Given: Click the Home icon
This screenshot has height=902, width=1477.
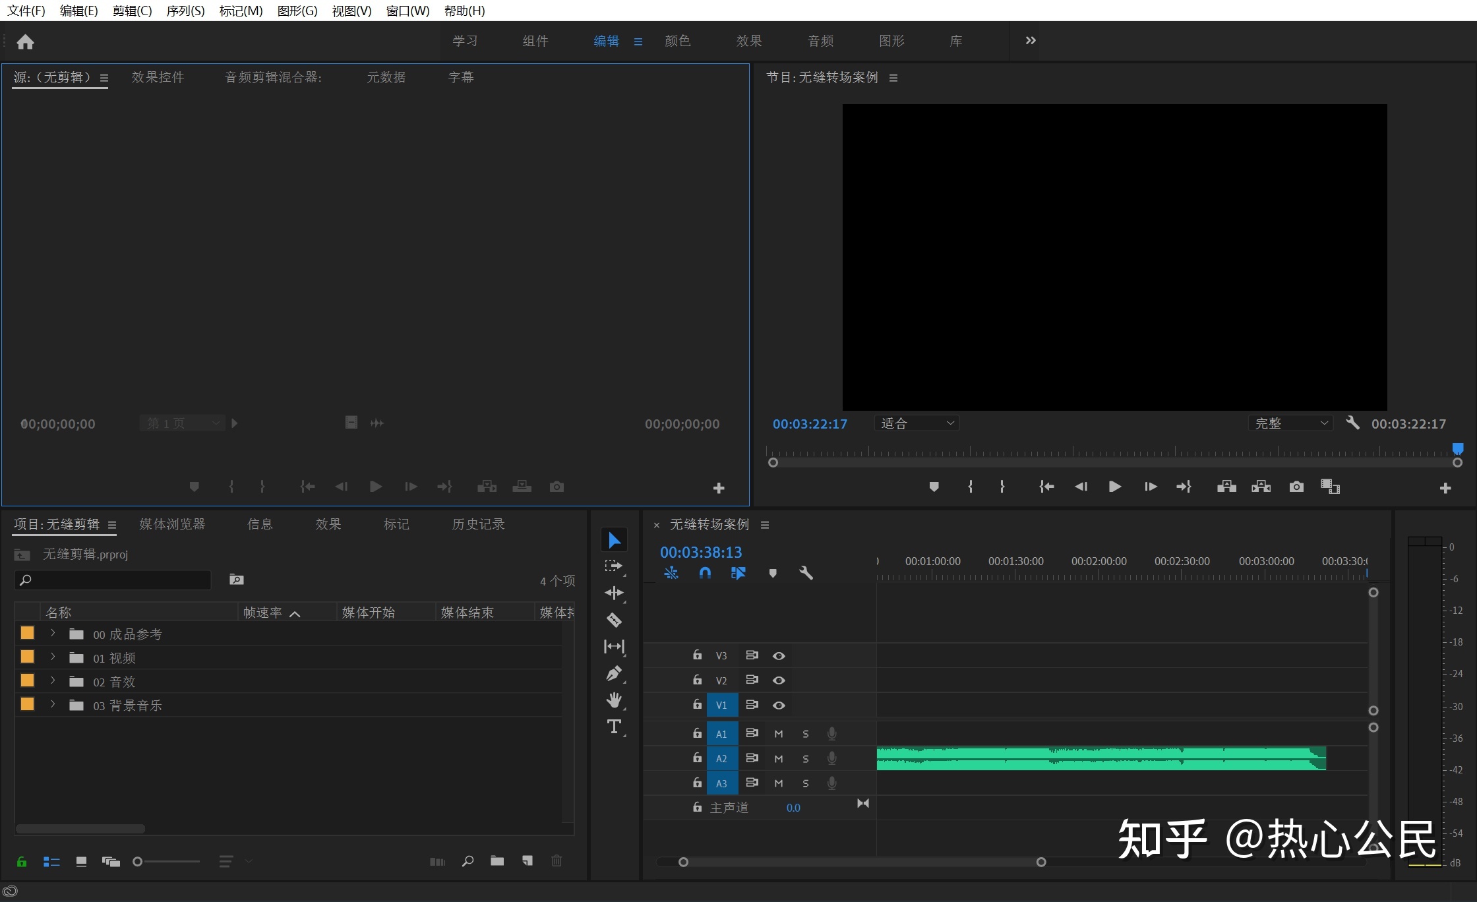Looking at the screenshot, I should coord(25,42).
